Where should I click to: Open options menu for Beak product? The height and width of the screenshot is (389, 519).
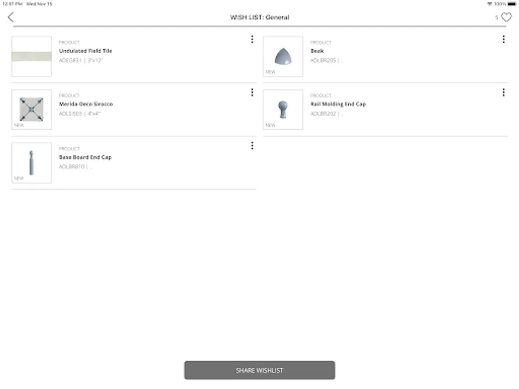(503, 39)
